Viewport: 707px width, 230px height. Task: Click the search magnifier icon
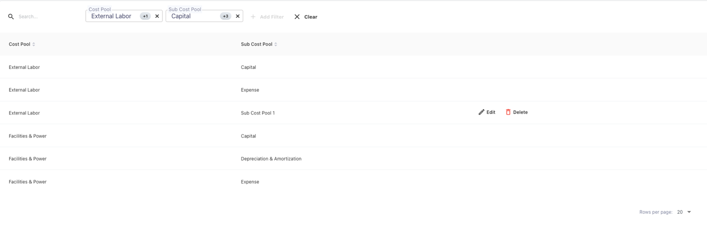11,17
